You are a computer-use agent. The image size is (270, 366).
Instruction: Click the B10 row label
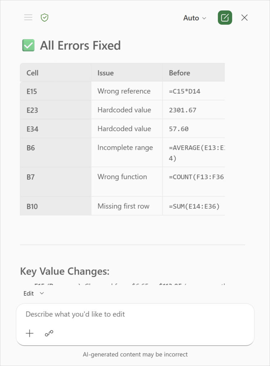(32, 206)
